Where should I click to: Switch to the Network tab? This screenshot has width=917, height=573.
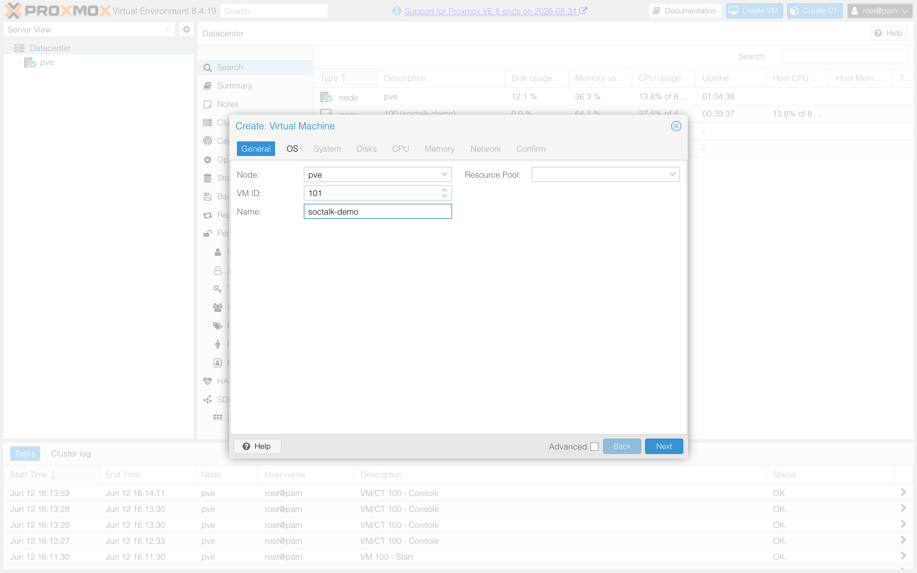pos(485,149)
